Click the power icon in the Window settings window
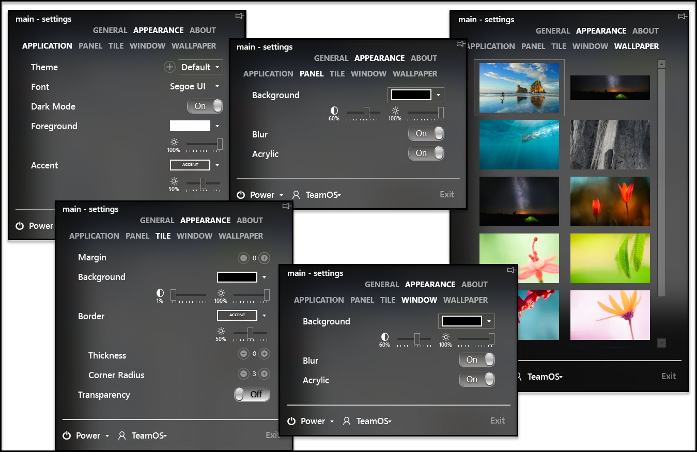The width and height of the screenshot is (697, 452). pos(291,421)
